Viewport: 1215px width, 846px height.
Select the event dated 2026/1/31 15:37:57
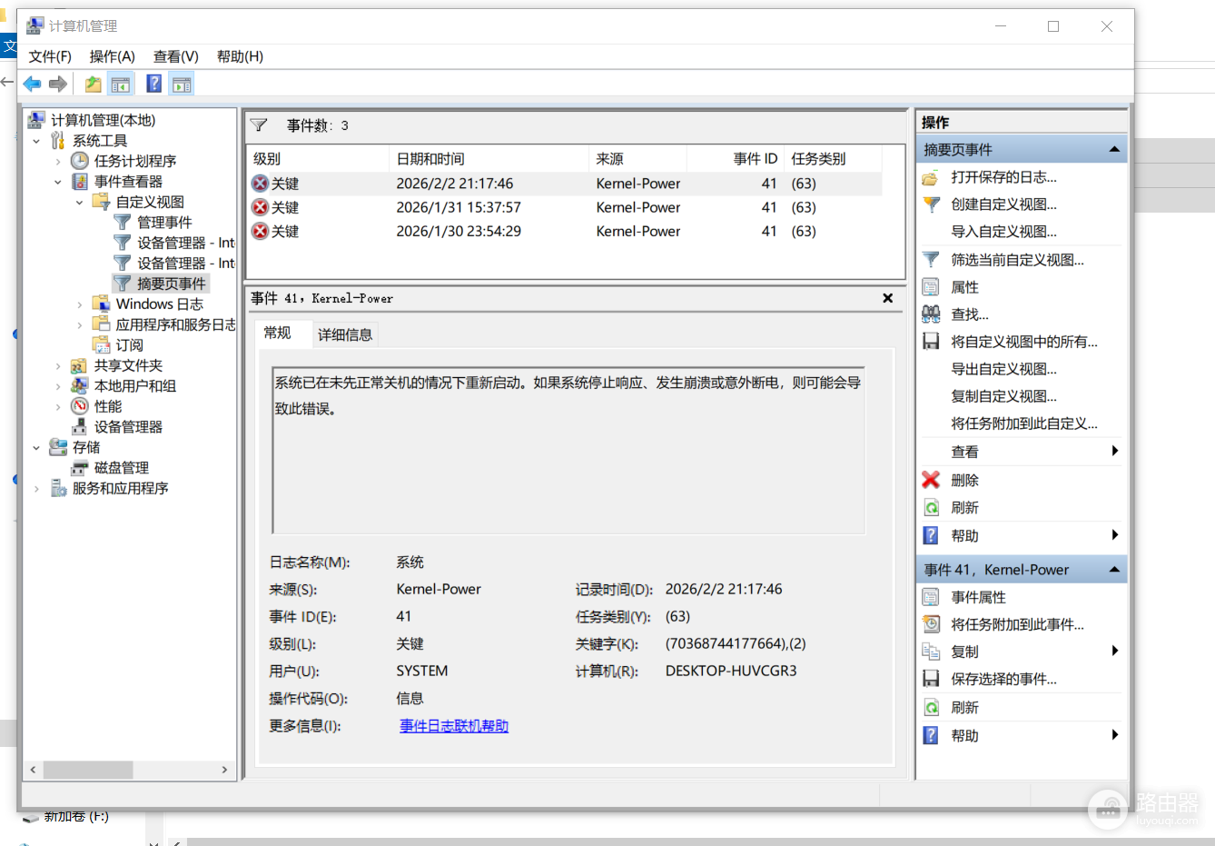(x=564, y=207)
